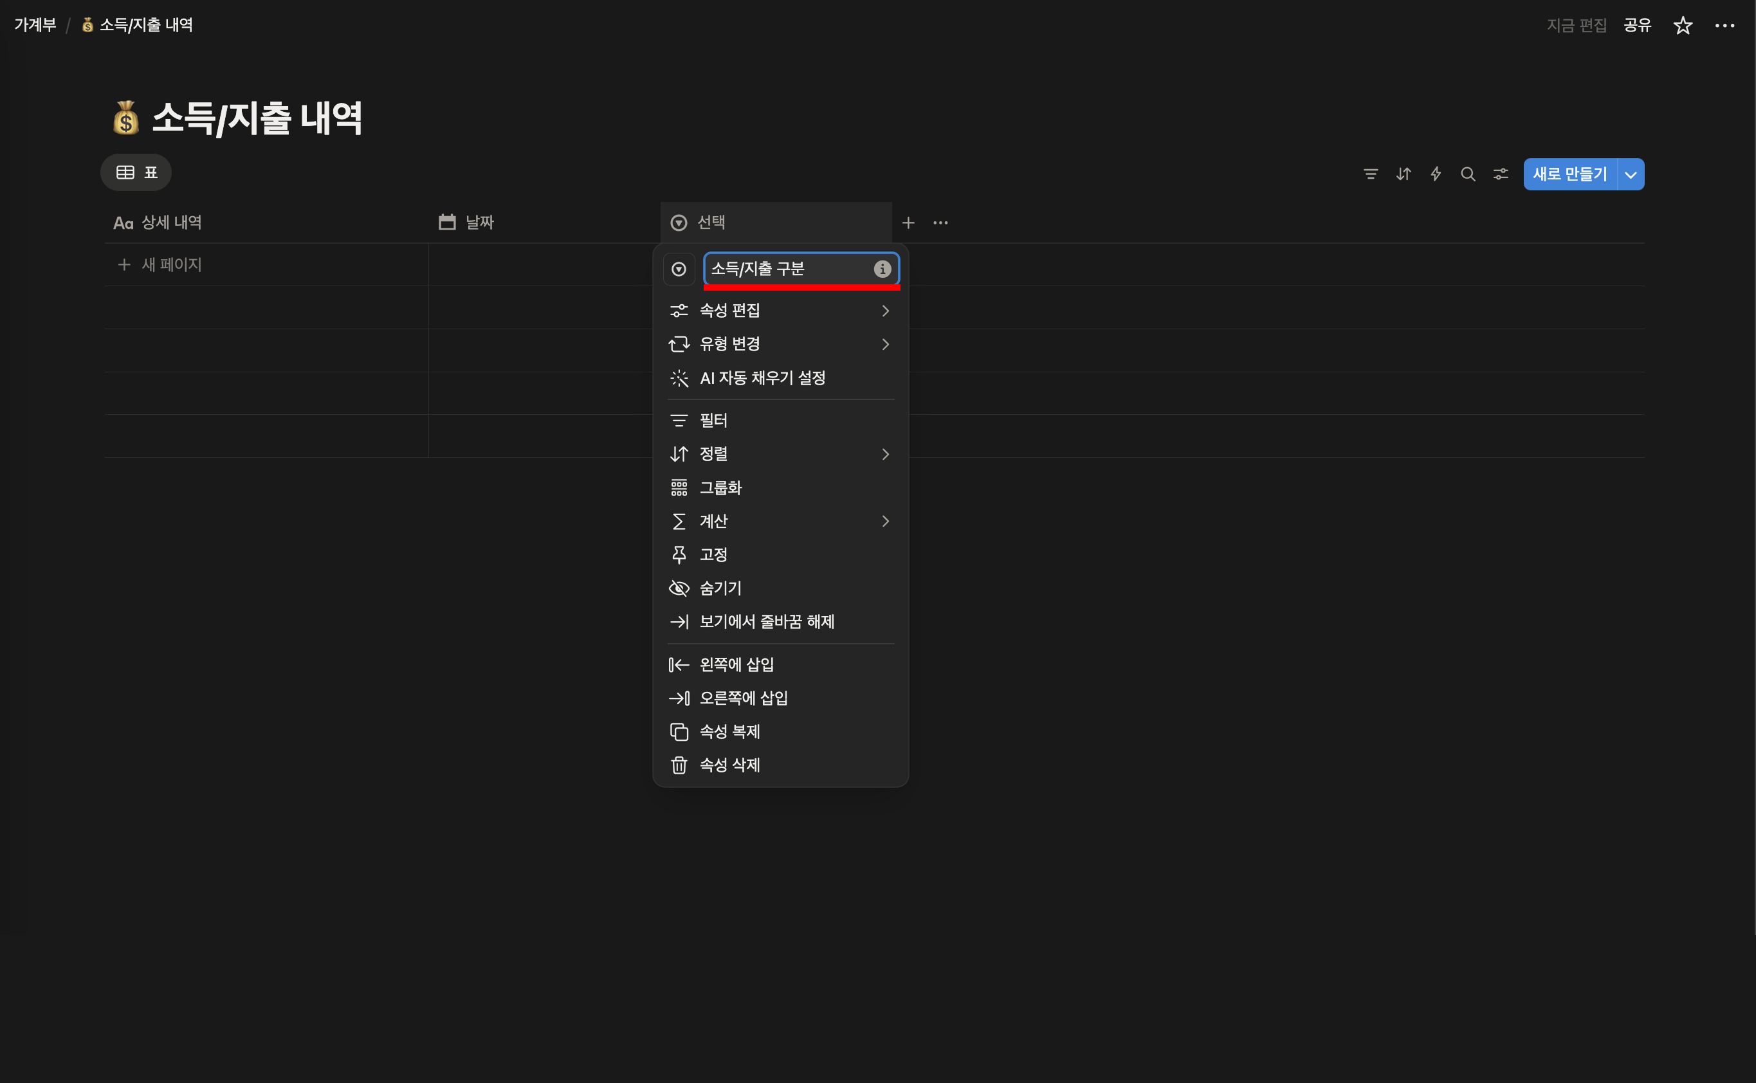Select 그룹화 in the property menu
The height and width of the screenshot is (1083, 1756).
click(720, 487)
